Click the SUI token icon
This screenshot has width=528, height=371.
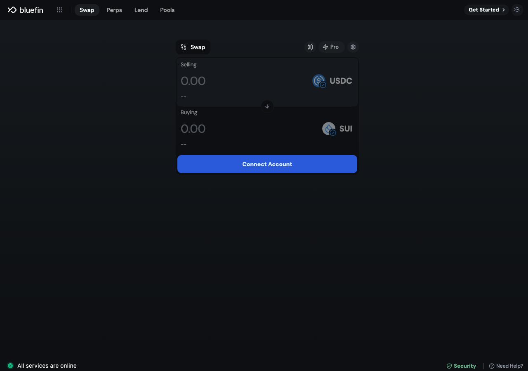point(329,129)
